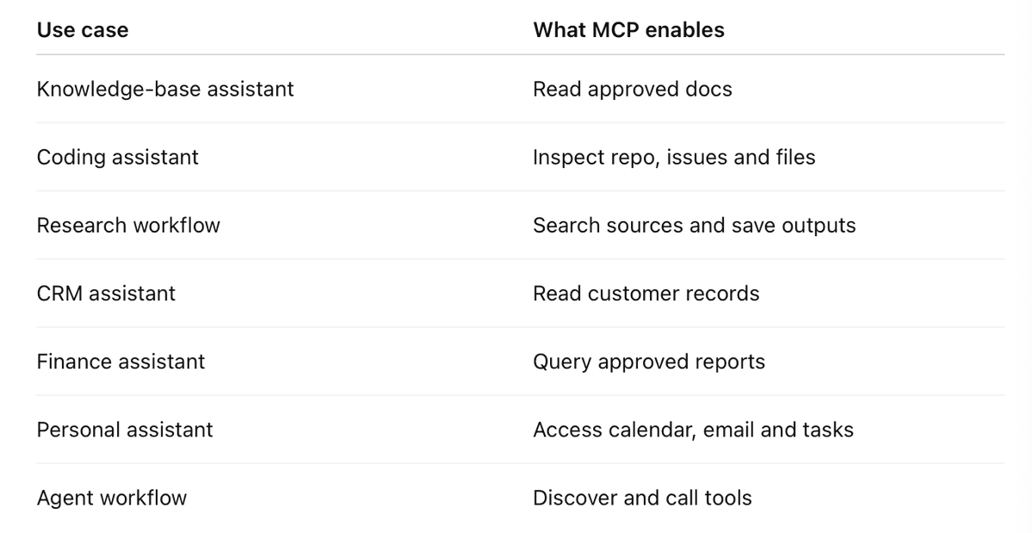Click 'Search sources and save outputs' text
Viewport: 1032px width, 533px height.
695,225
